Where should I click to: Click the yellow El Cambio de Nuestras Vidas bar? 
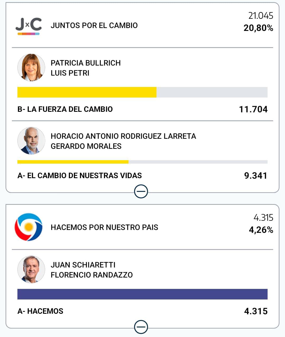[x=73, y=162]
